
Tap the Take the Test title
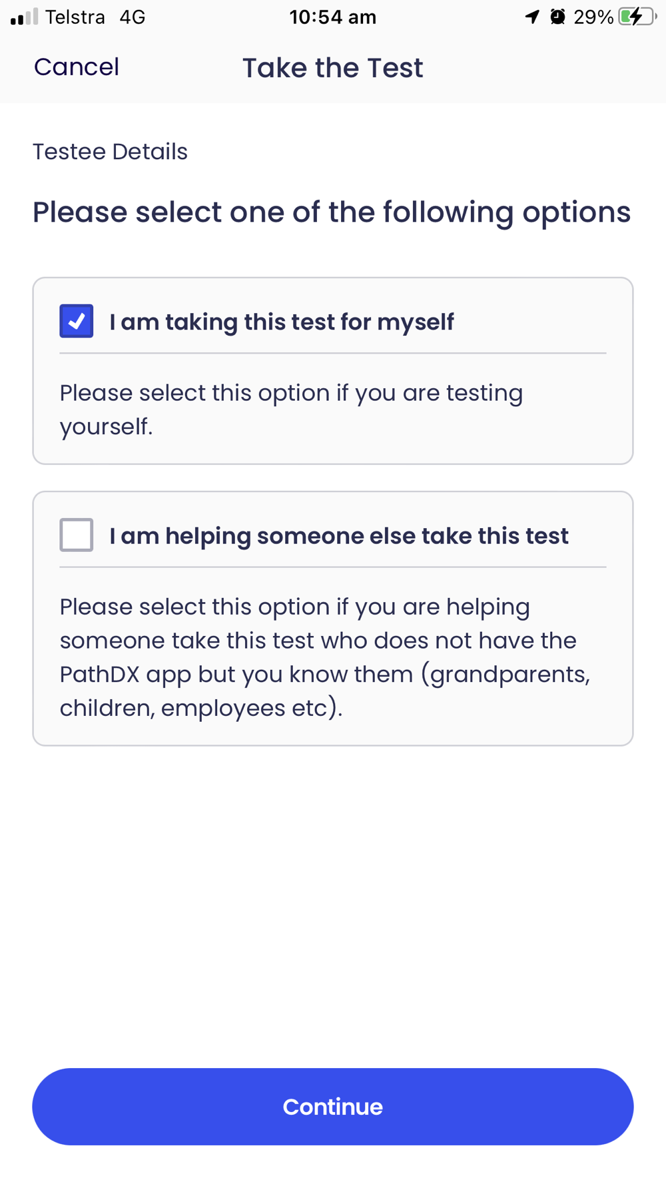333,68
